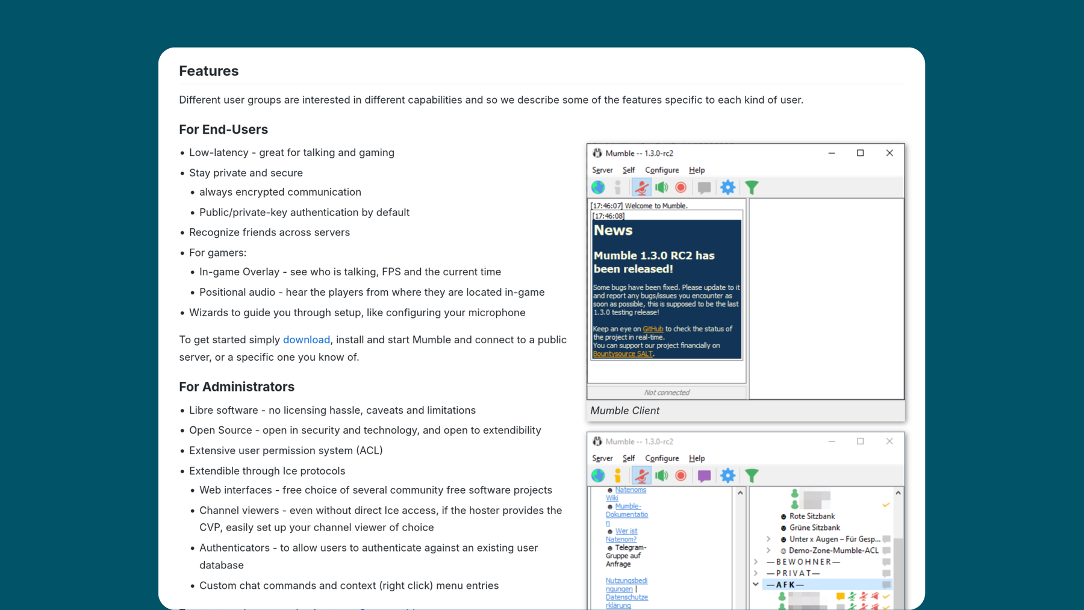The width and height of the screenshot is (1084, 610).
Task: Toggle the green speaker deafen icon in lower window
Action: pos(662,476)
